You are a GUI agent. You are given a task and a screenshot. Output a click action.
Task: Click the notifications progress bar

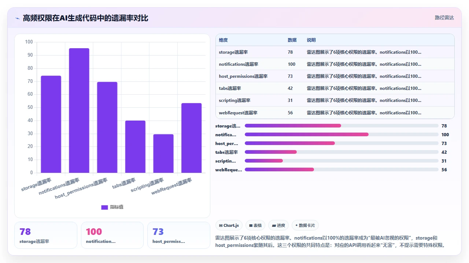coord(341,134)
